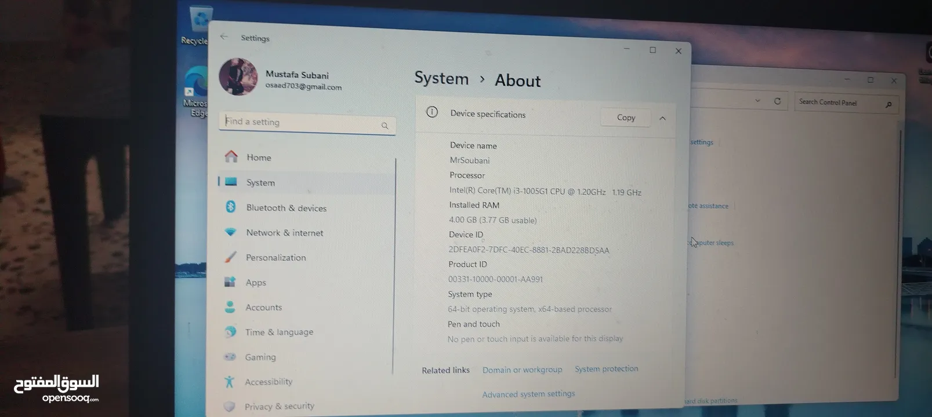Click the refresh icon in Control Panel window

click(x=777, y=101)
